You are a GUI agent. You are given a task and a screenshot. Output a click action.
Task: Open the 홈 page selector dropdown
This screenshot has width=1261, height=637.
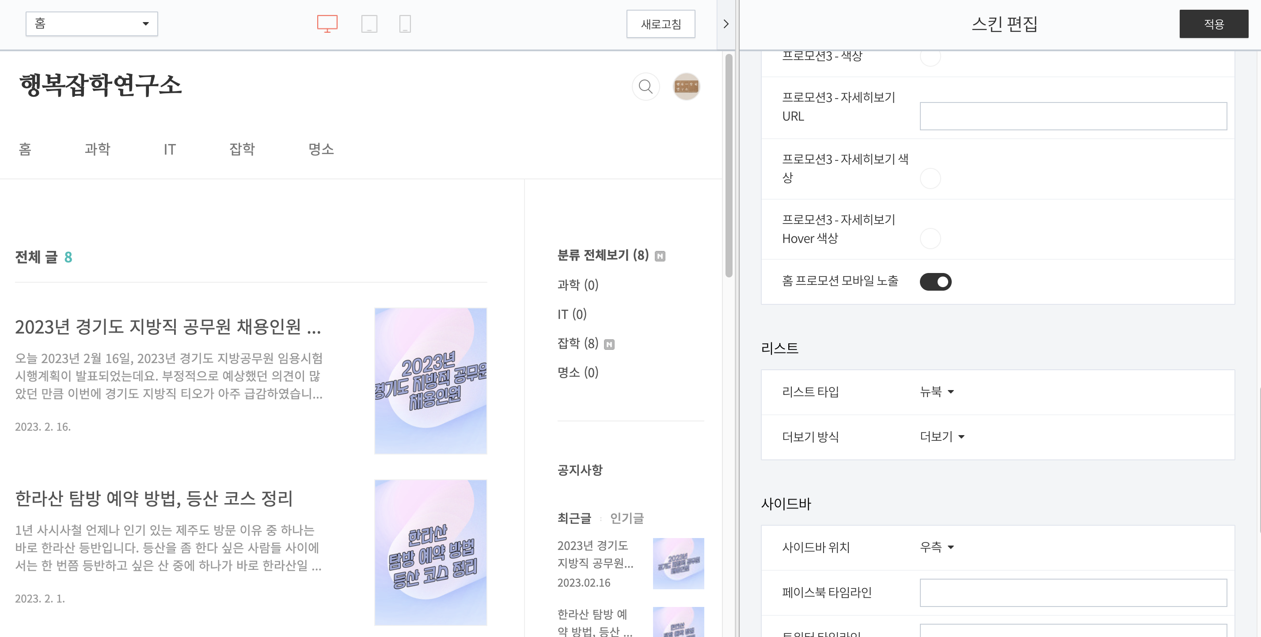tap(91, 23)
